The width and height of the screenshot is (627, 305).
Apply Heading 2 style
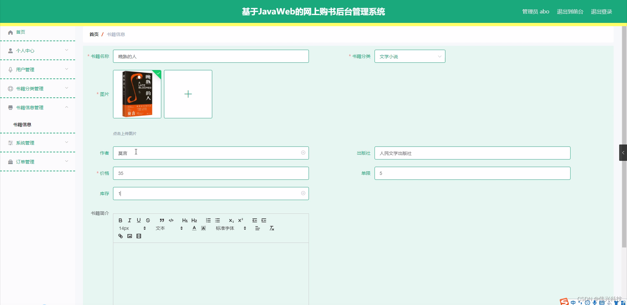[x=194, y=220]
